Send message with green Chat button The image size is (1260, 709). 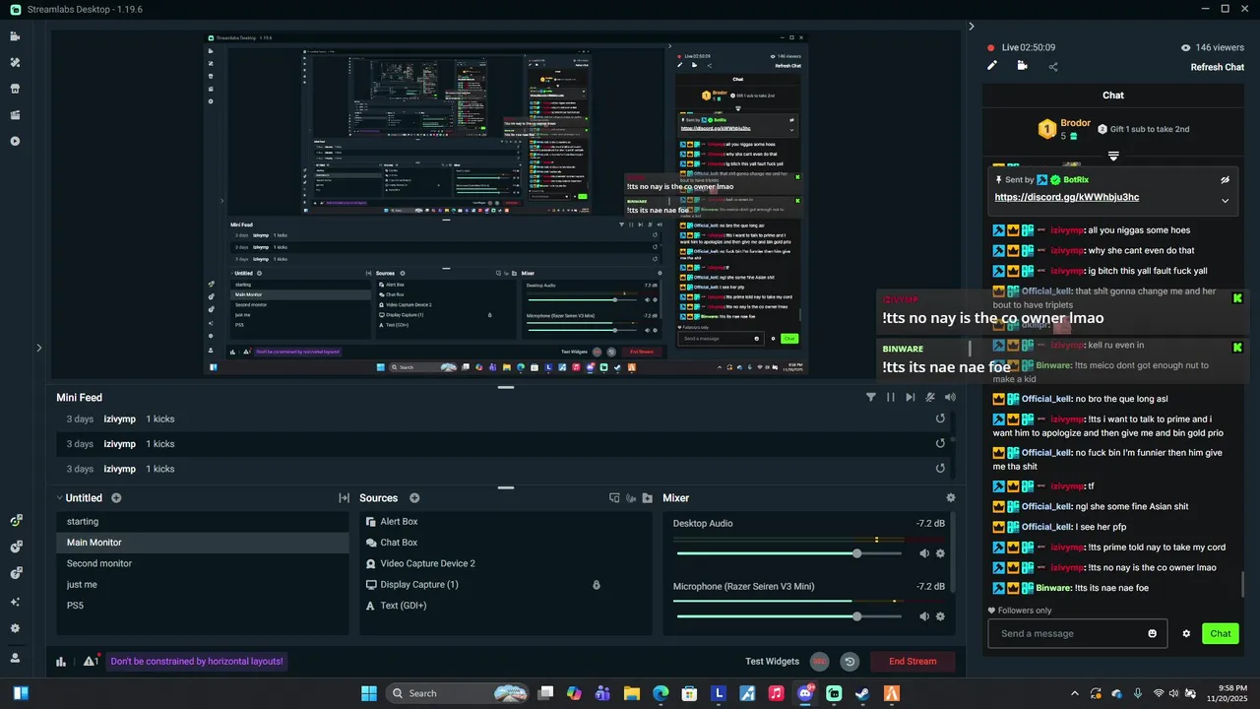[x=1221, y=634]
